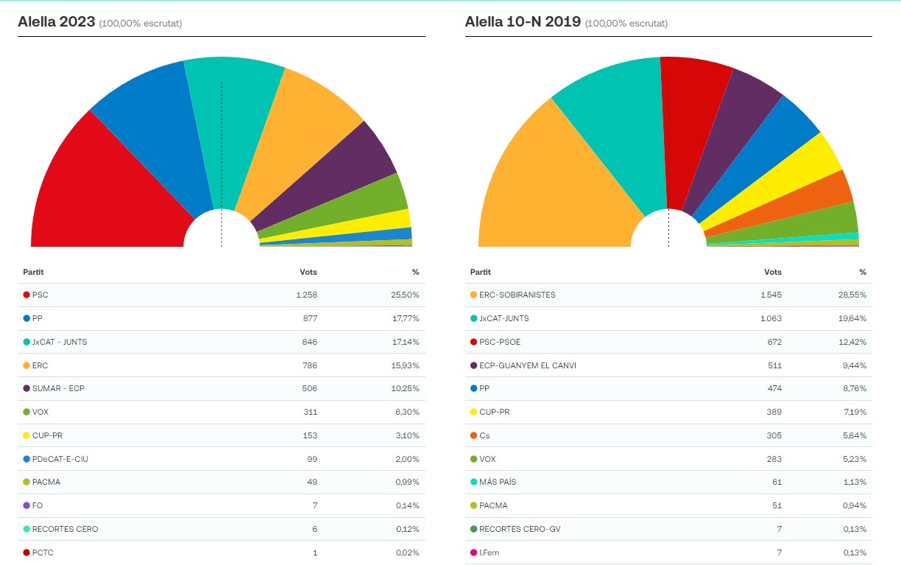Click the Vots column header in 2023 table
Image resolution: width=901 pixels, height=565 pixels.
point(308,272)
